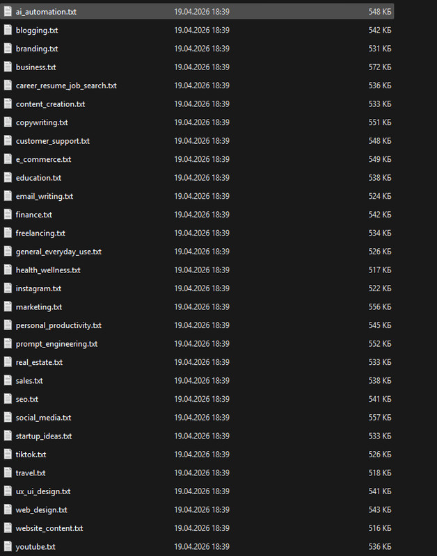This screenshot has height=556, width=437.
Task: Click the prompt_engineering.txt file name
Action: pyautogui.click(x=57, y=343)
